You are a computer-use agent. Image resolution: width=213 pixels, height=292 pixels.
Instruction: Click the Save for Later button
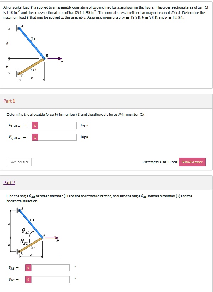click(20, 162)
